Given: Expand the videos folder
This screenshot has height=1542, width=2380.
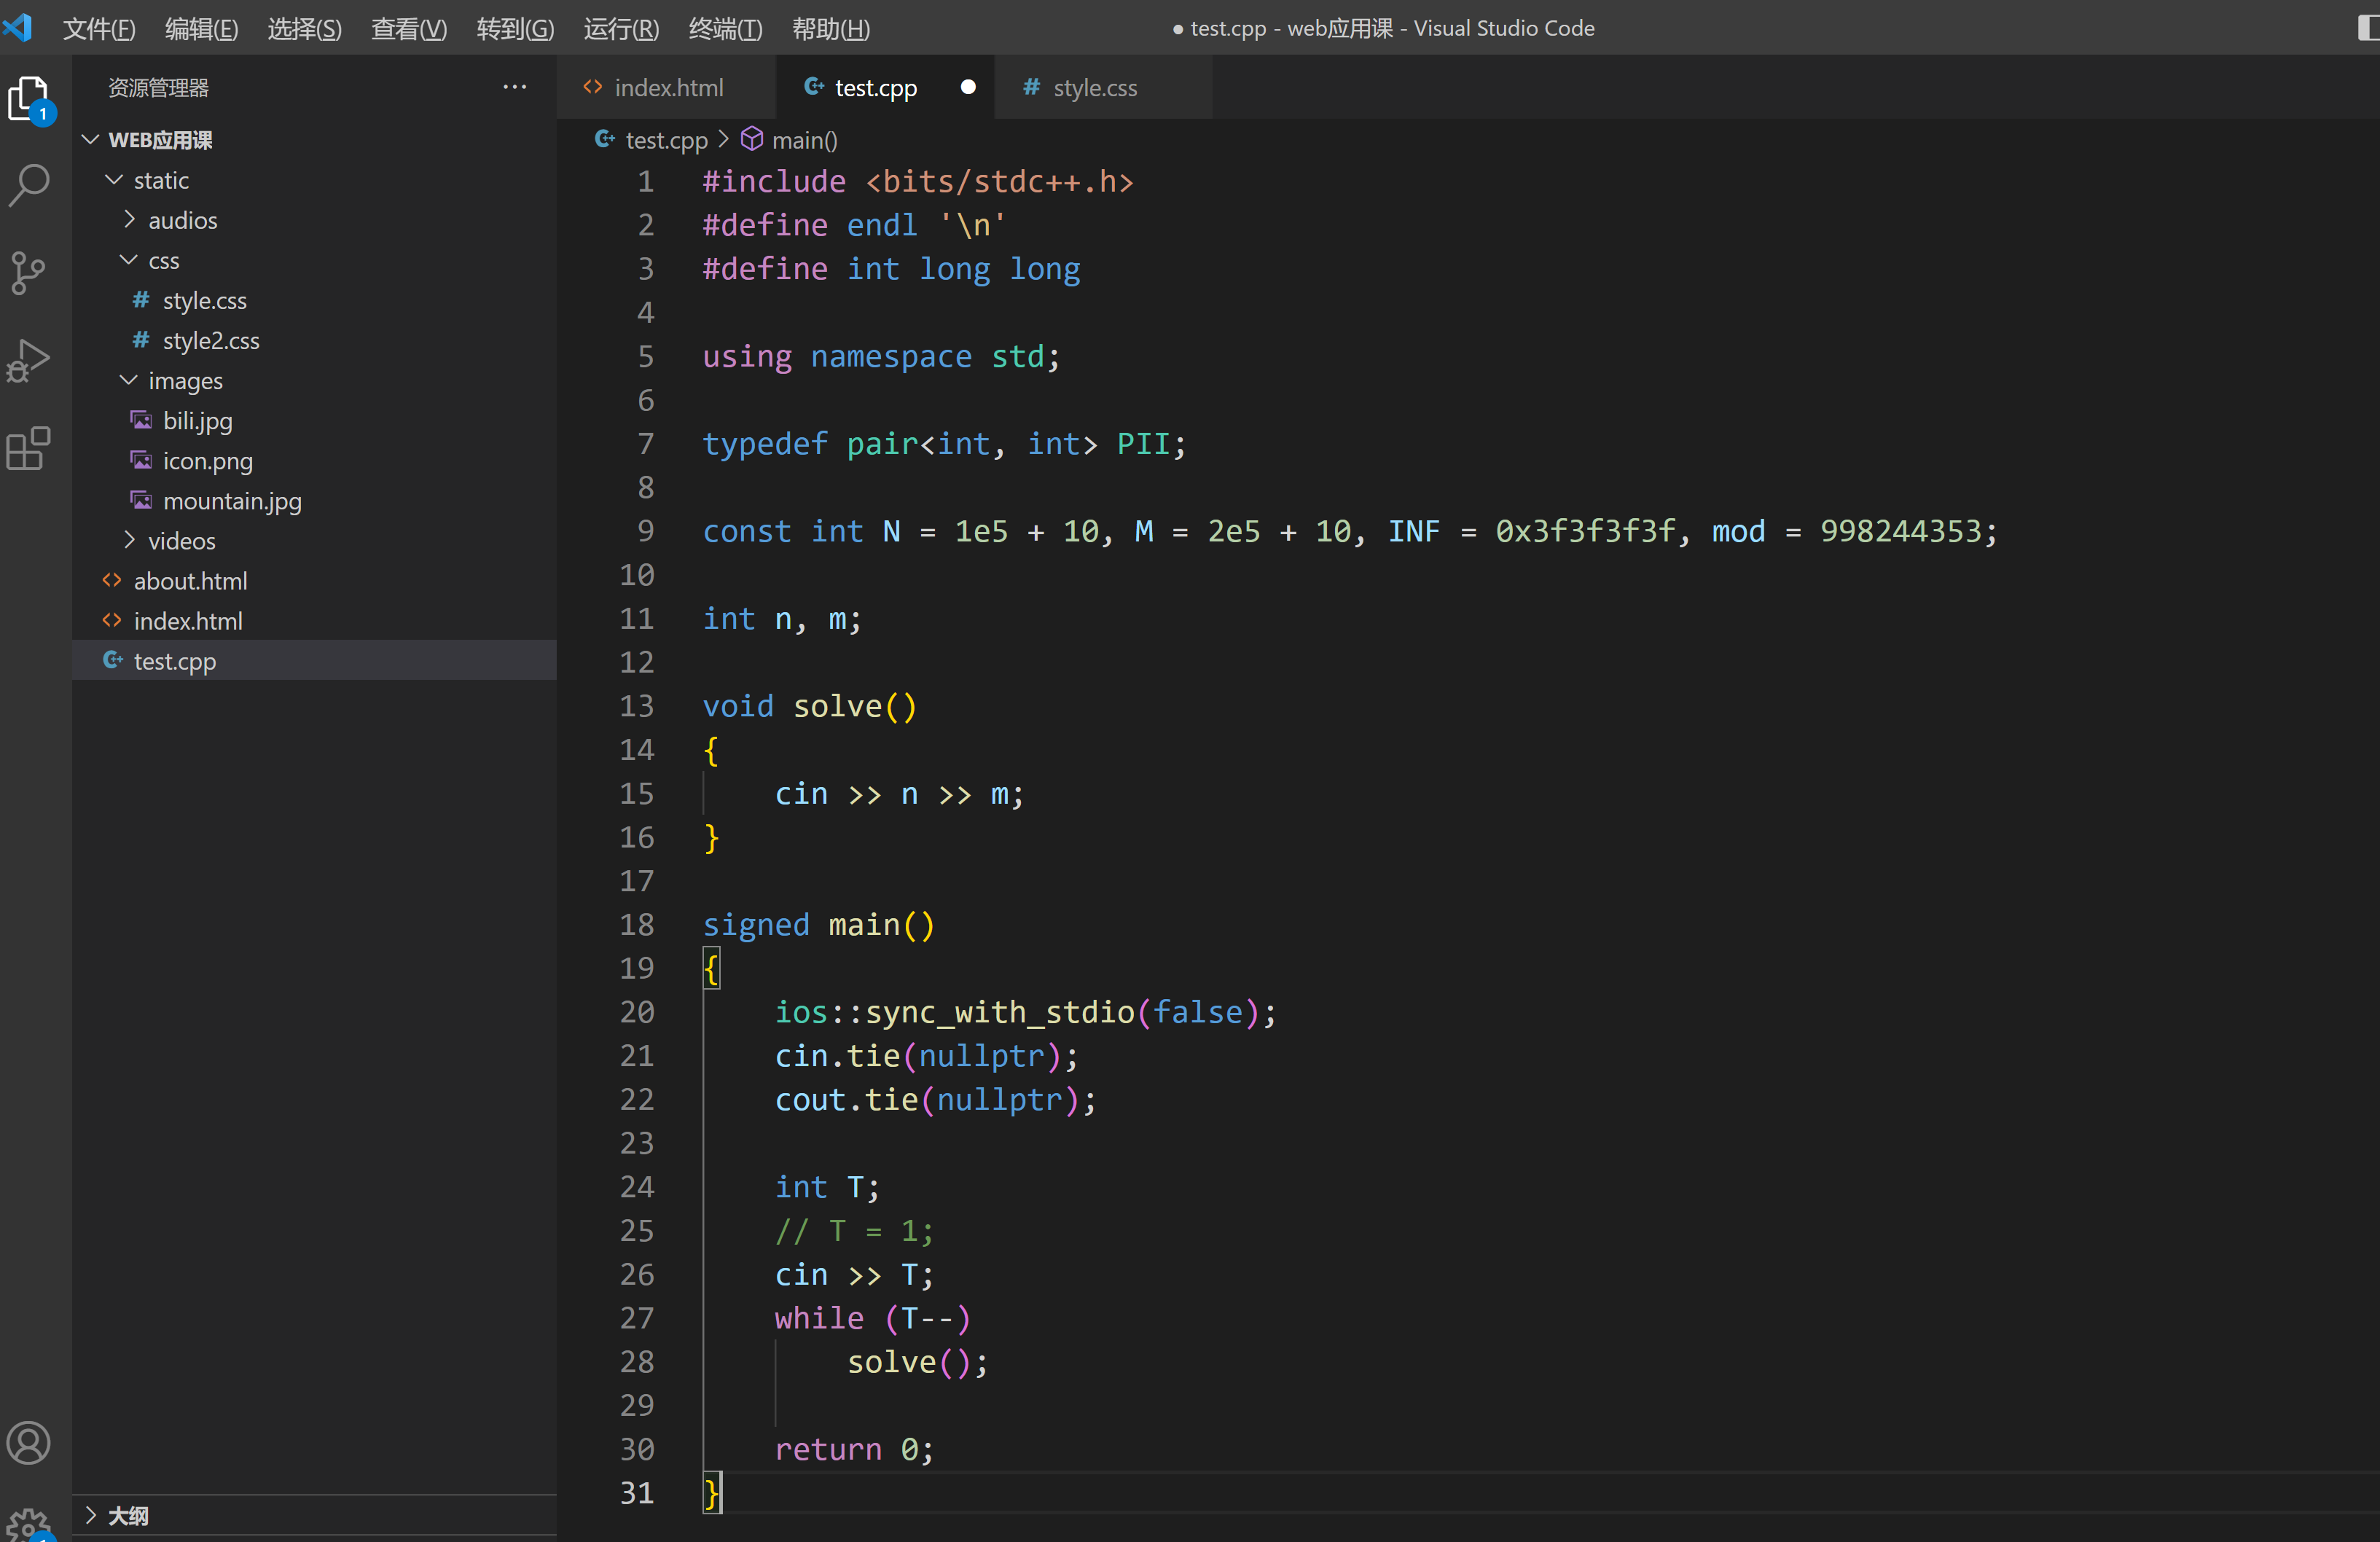Looking at the screenshot, I should [129, 540].
